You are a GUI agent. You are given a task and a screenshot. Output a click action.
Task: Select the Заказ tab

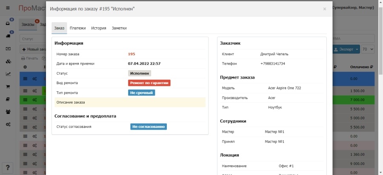pyautogui.click(x=59, y=28)
